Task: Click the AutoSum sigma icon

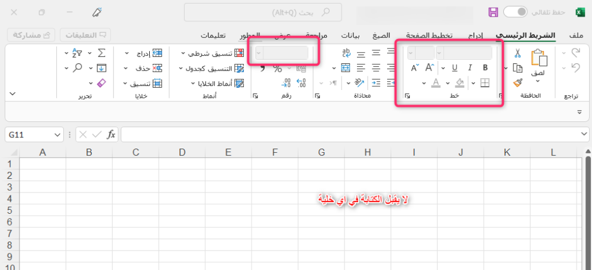Action: point(102,53)
